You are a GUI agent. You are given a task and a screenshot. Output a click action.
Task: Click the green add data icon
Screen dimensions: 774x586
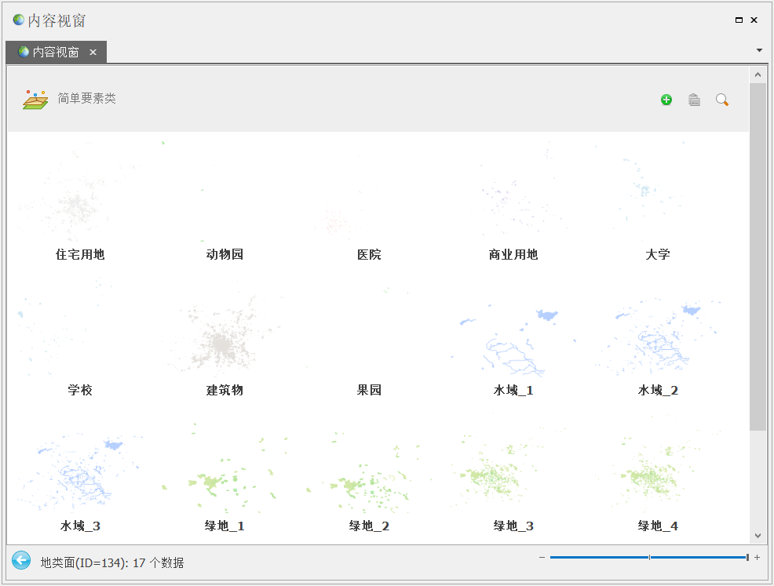(x=666, y=100)
